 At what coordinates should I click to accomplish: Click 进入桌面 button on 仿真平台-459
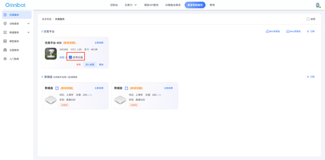90,65
